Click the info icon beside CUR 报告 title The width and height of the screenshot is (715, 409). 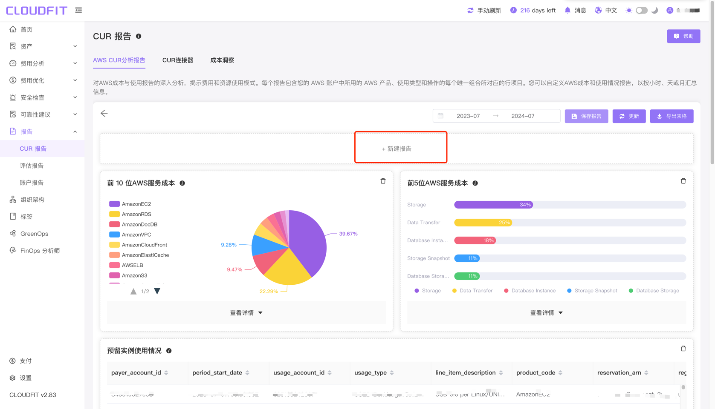pyautogui.click(x=139, y=36)
